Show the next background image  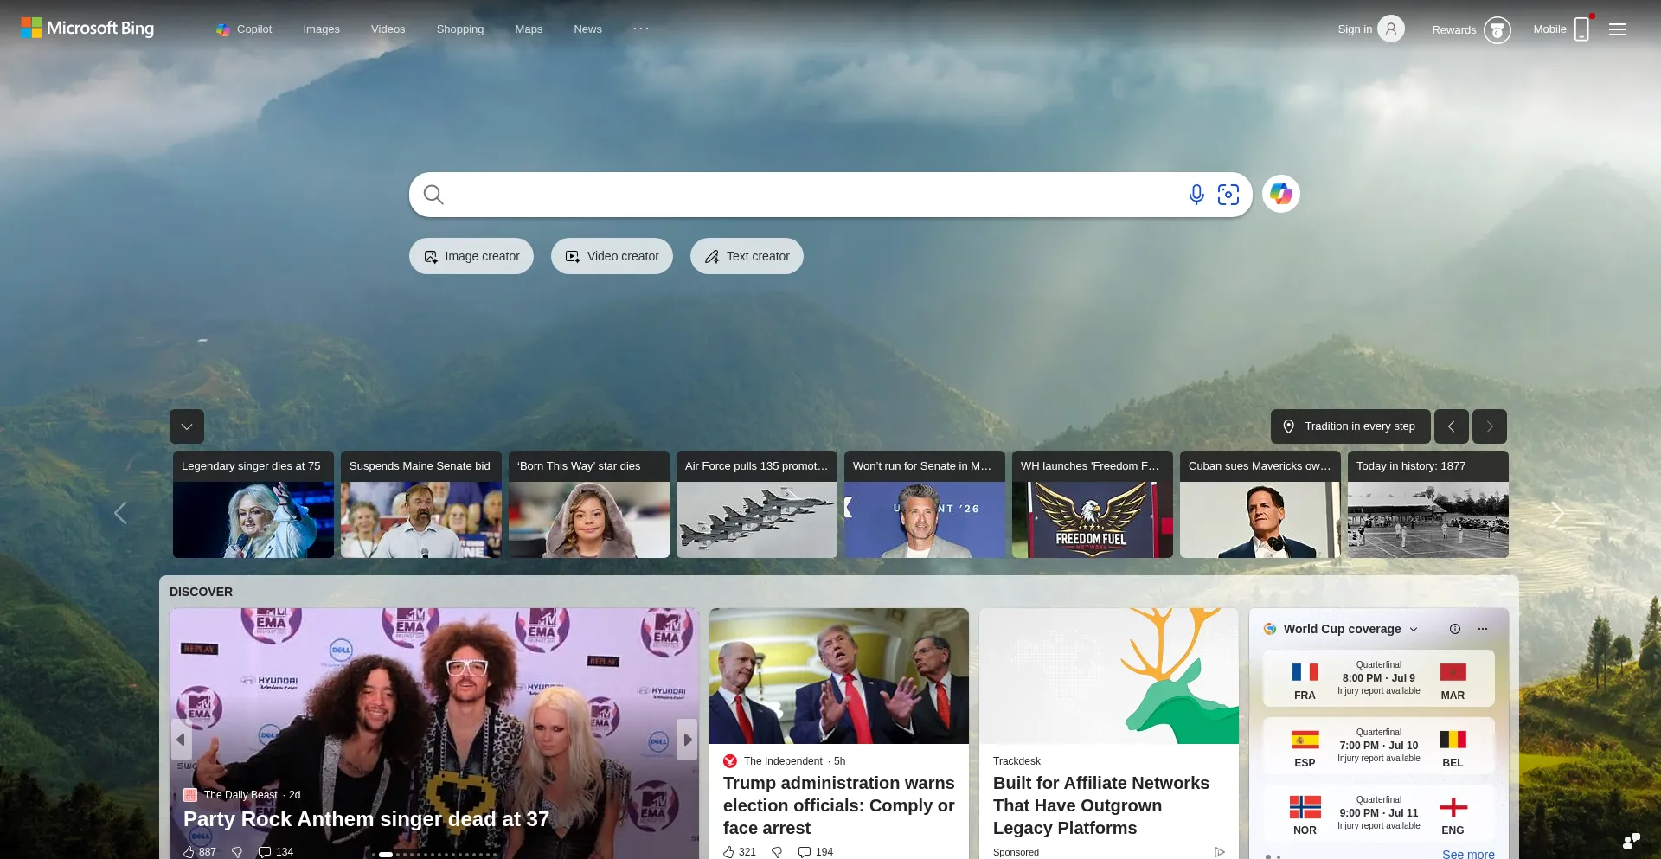point(1490,426)
